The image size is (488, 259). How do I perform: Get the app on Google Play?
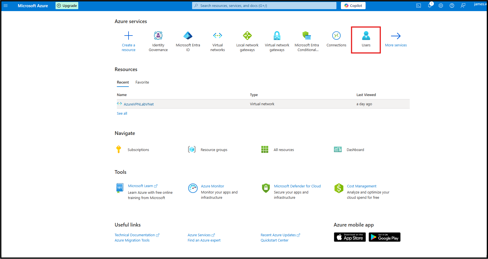click(x=384, y=237)
